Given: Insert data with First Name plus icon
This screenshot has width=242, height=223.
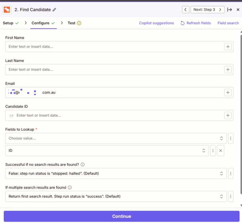Looking at the screenshot, I should coord(228,47).
